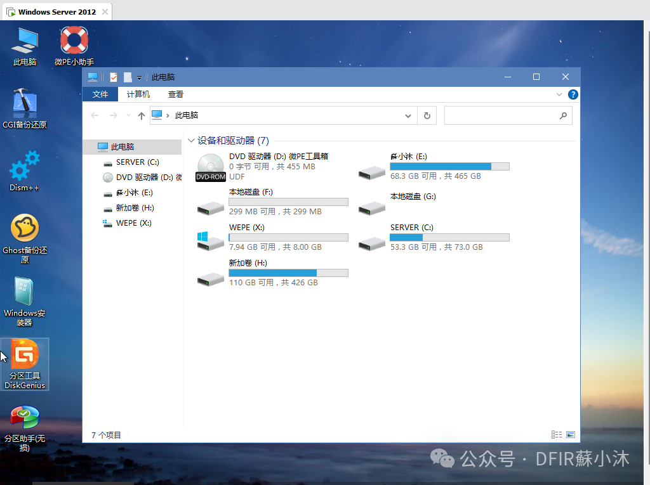
Task: Click the 7 个项目 status bar text
Action: [106, 435]
